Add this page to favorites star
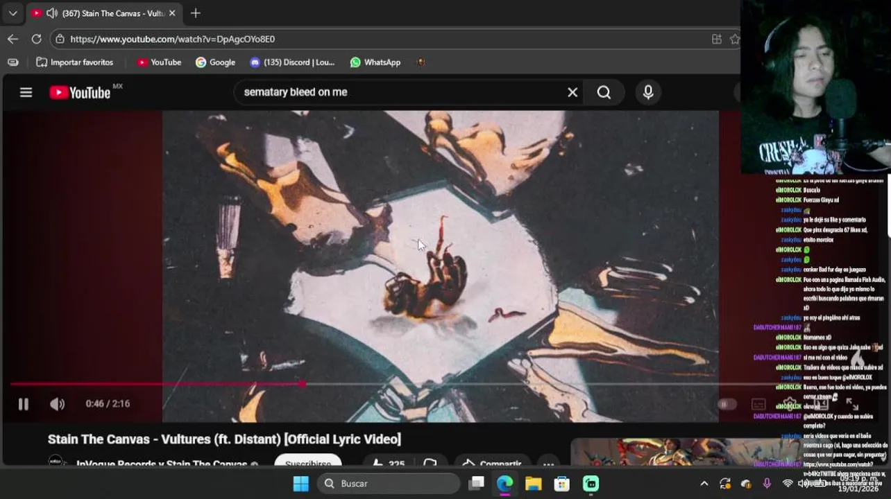 pyautogui.click(x=735, y=39)
